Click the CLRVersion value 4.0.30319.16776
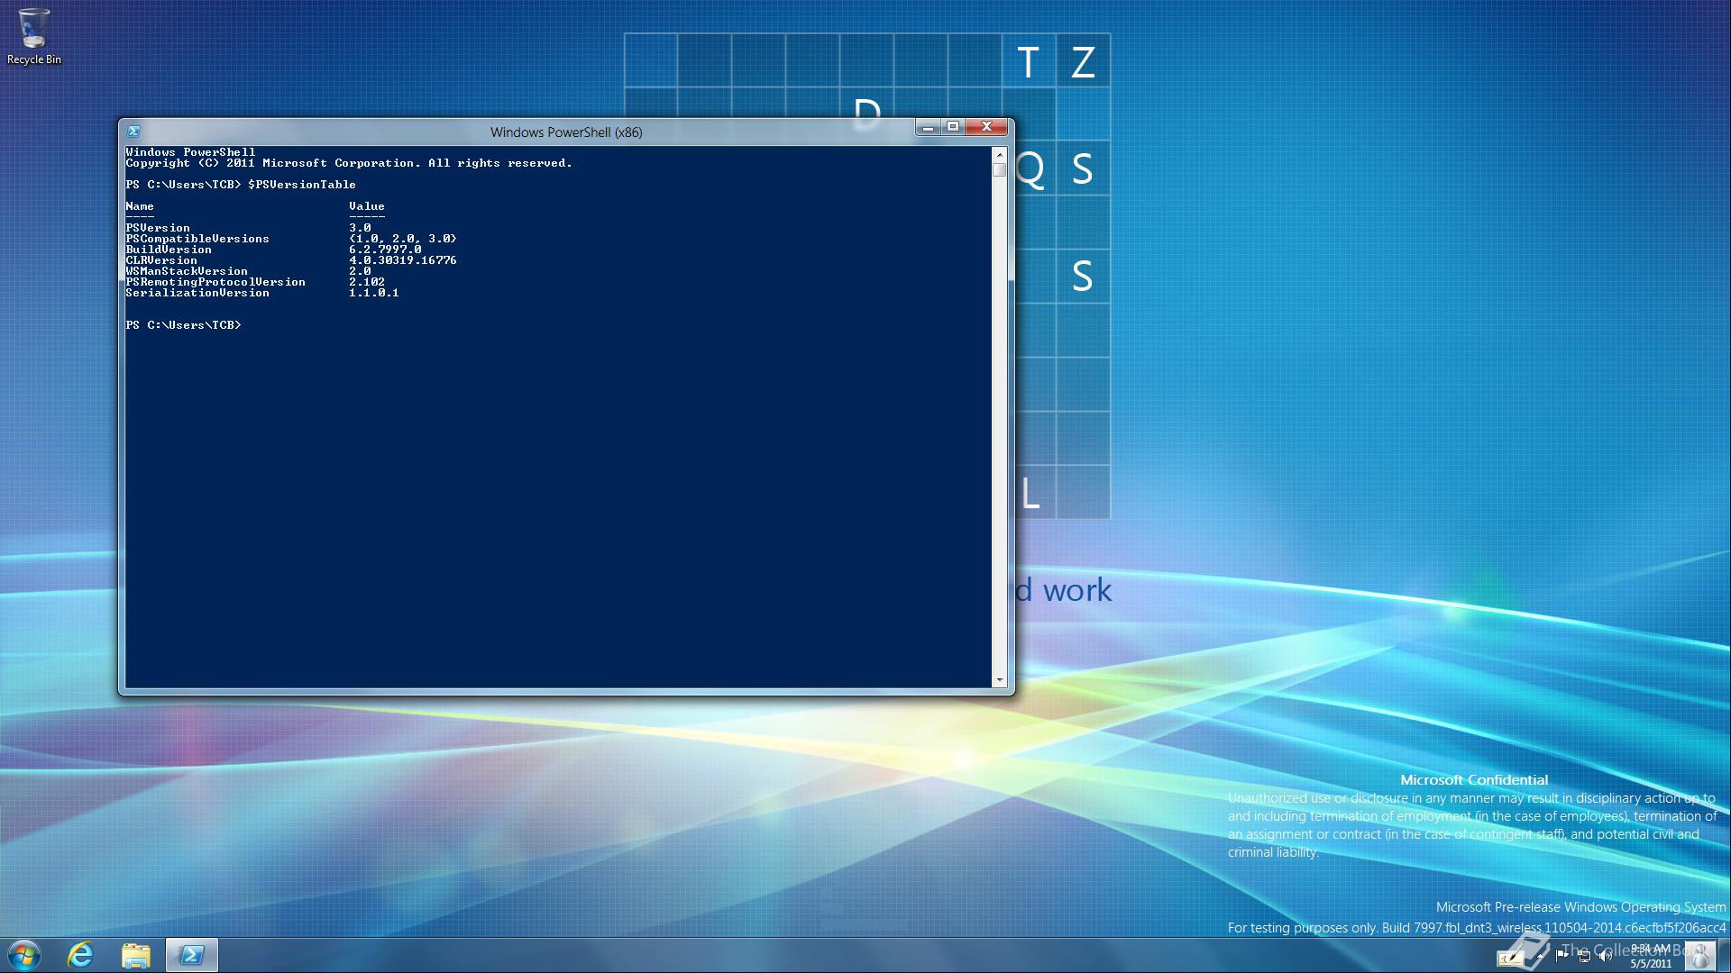Viewport: 1731px width, 973px height. (x=403, y=260)
